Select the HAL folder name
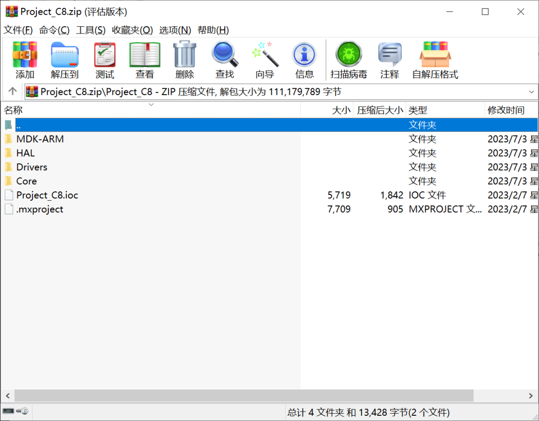 [25, 153]
